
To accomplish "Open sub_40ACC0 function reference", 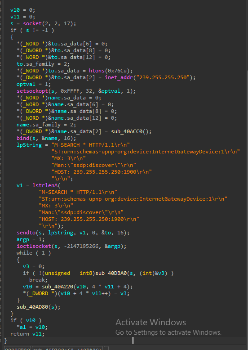I will 127,131.
